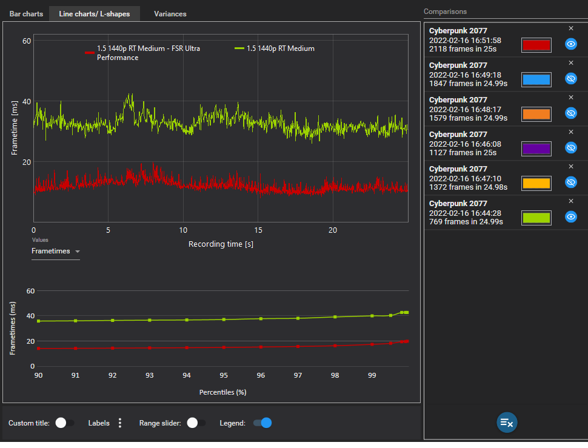Screen dimensions: 588x448
Task: Open the purple color swatch picker
Action: point(536,149)
